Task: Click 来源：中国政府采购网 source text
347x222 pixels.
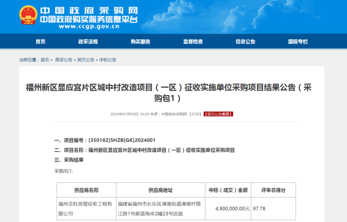Action: pos(168,114)
